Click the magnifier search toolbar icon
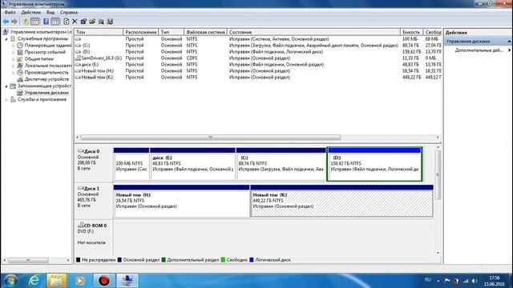Screen dimensions: 513x288 [101, 22]
